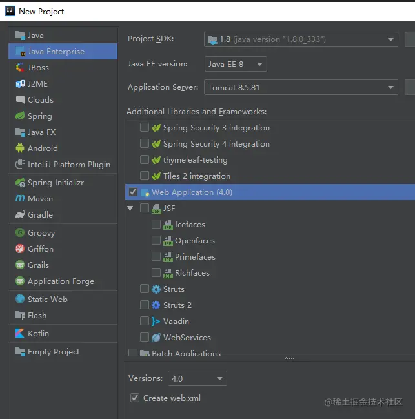Uncheck the Web Application (4.0) checkbox
415x419 pixels.
coord(133,192)
